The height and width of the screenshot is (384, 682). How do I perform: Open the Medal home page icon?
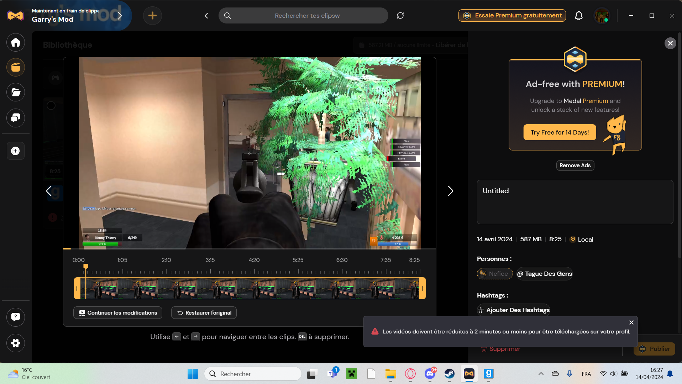[16, 42]
